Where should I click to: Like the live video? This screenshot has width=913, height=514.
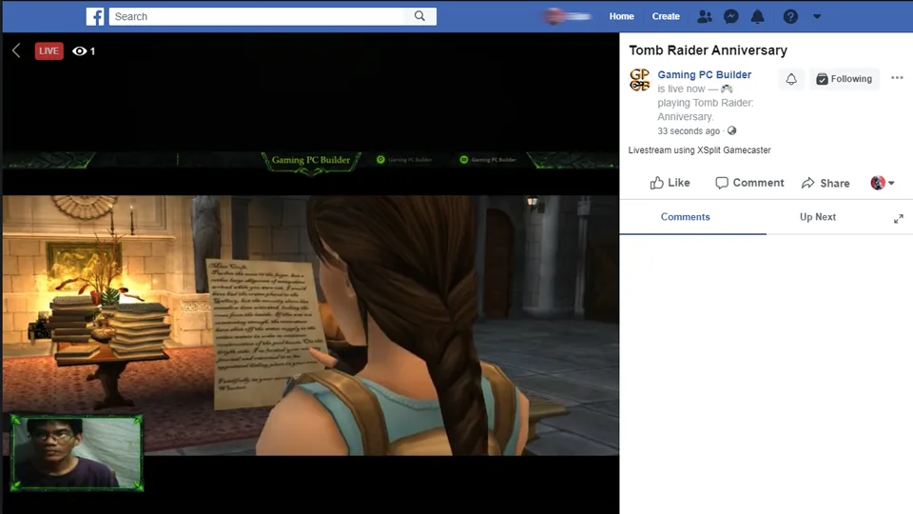coord(670,183)
